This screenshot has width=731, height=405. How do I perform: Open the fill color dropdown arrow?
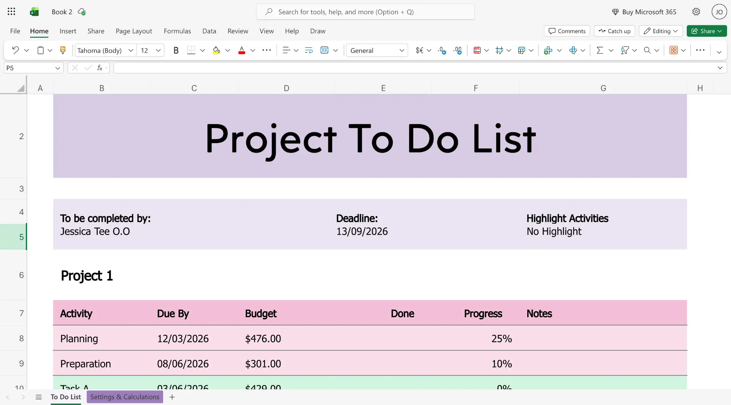pyautogui.click(x=228, y=50)
